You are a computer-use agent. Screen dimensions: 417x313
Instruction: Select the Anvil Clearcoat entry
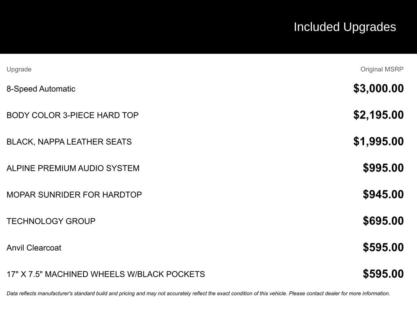click(x=34, y=248)
